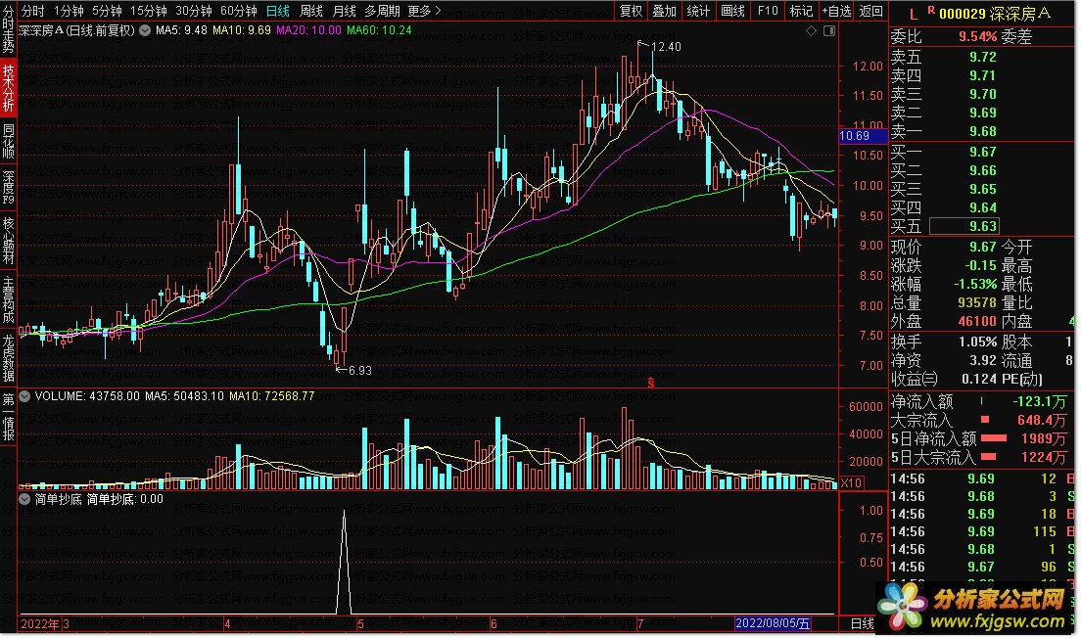Open 主营构成 sidebar entry
The image size is (1081, 638).
click(8, 300)
